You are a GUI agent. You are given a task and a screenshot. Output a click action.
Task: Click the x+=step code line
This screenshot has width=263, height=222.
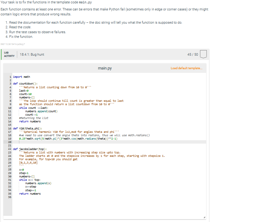tap(31, 187)
